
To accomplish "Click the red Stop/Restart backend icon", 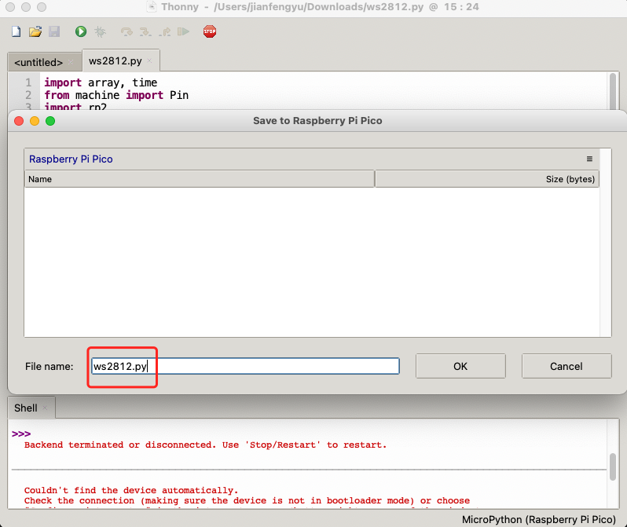I will click(x=210, y=31).
